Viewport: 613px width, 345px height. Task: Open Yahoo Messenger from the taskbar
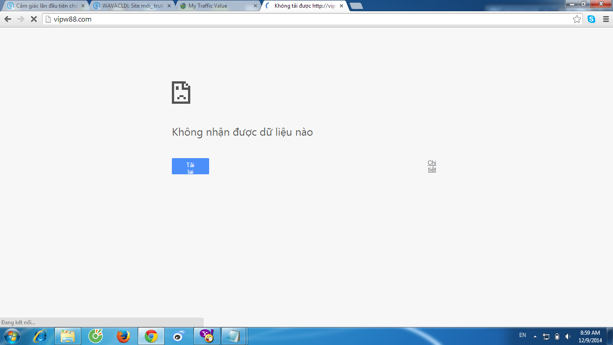click(206, 336)
